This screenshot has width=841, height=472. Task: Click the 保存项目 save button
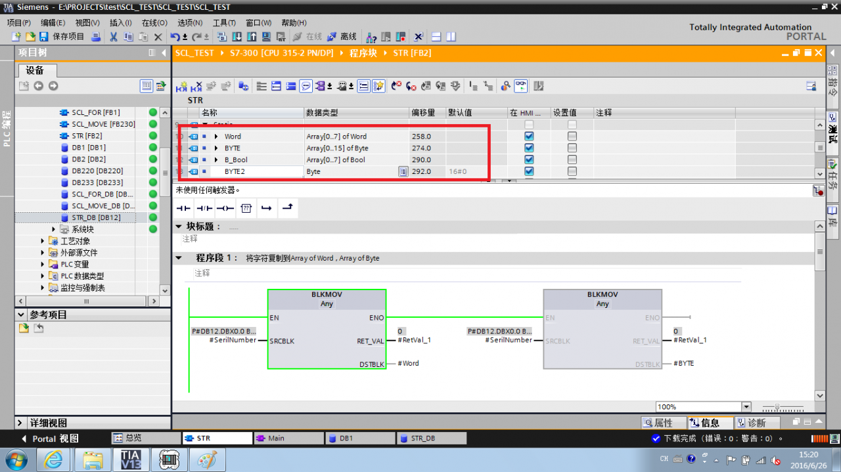coord(62,37)
